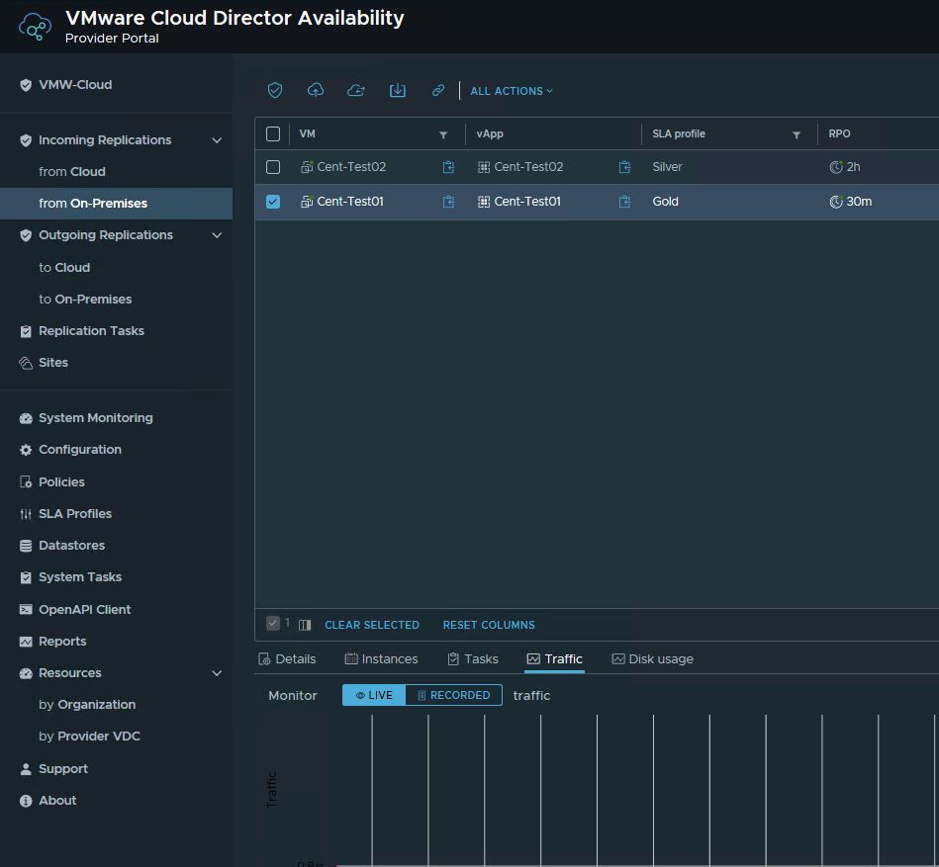This screenshot has width=939, height=867.
Task: Click copy icon next to Cent-Test01 vApp name
Action: pyautogui.click(x=624, y=202)
